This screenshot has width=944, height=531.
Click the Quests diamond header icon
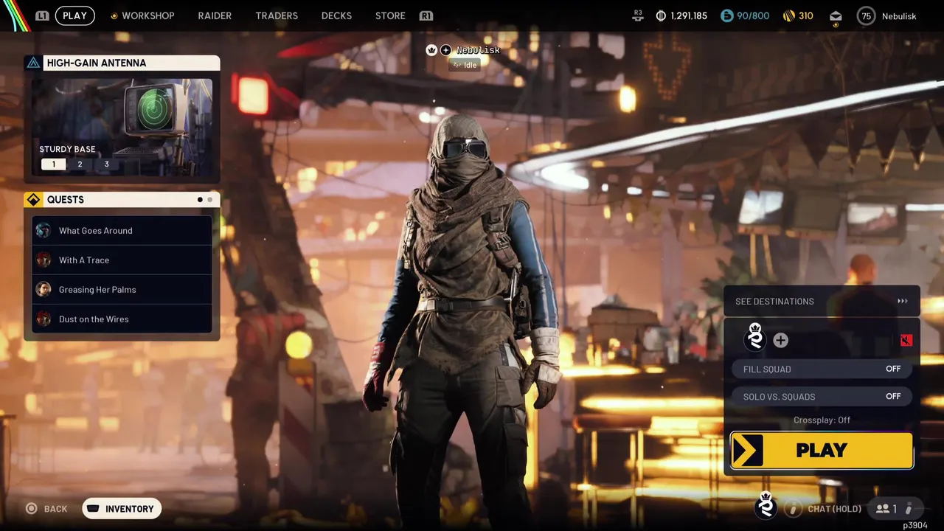[33, 199]
